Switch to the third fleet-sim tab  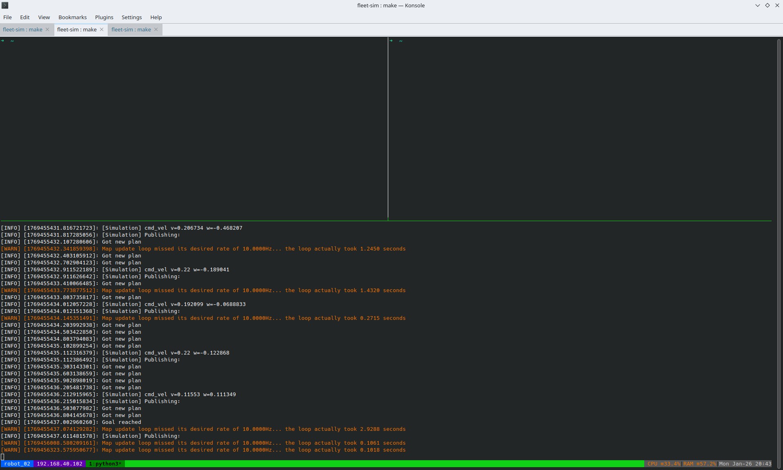(x=131, y=29)
